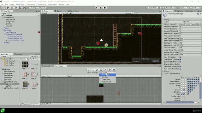Screen dimensions: 202x113
Task: Toggle Queries Hit Triggers checkbox
Action: click(180, 59)
